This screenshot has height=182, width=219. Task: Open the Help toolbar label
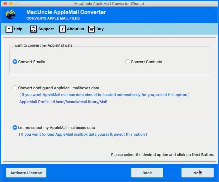click(18, 29)
